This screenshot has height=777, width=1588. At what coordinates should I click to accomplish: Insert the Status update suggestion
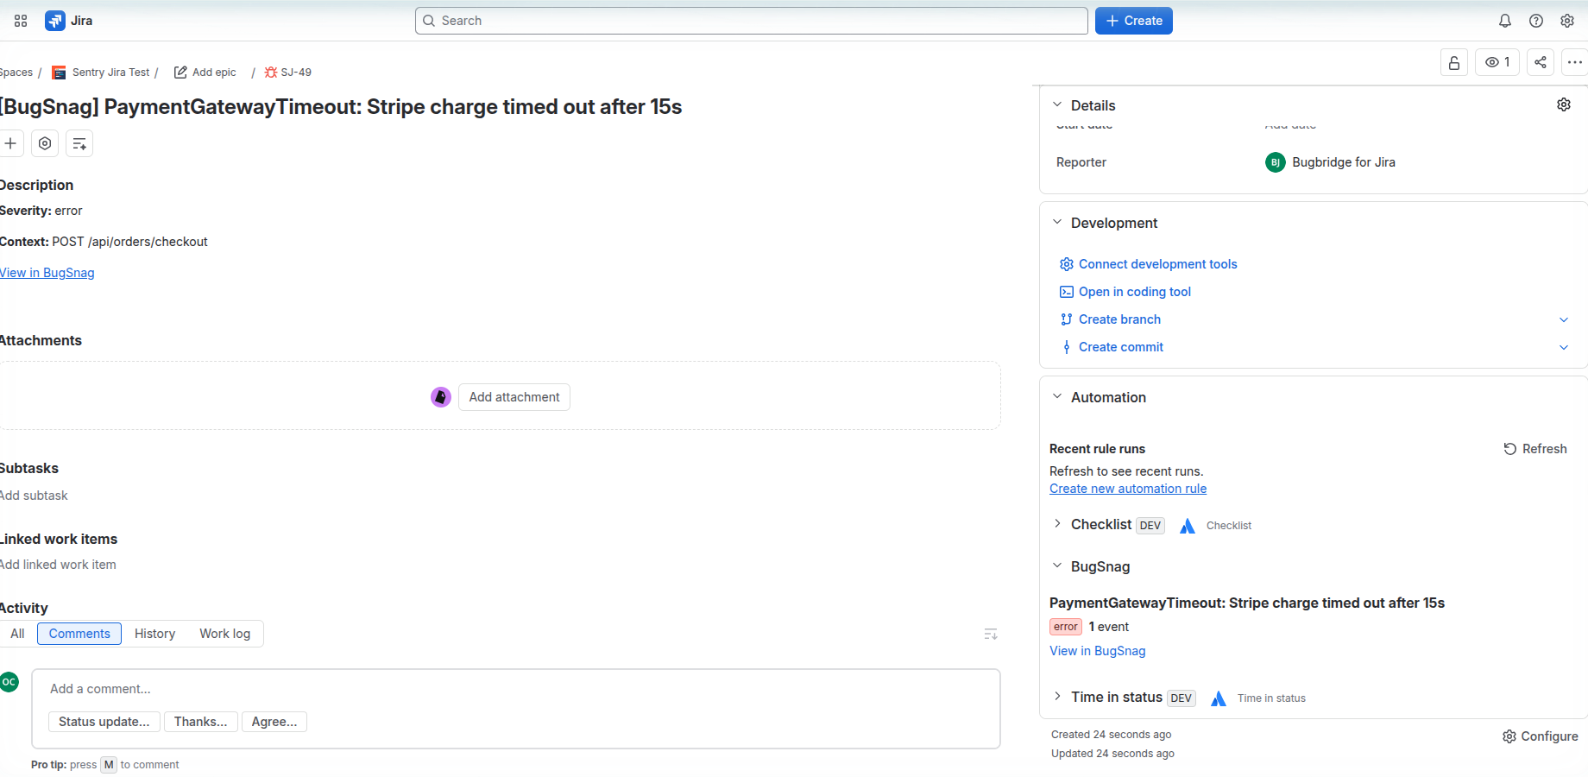(104, 722)
